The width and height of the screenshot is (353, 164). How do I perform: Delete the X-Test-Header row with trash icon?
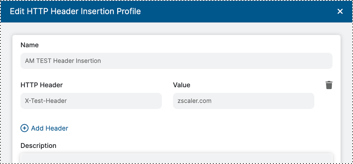[329, 85]
